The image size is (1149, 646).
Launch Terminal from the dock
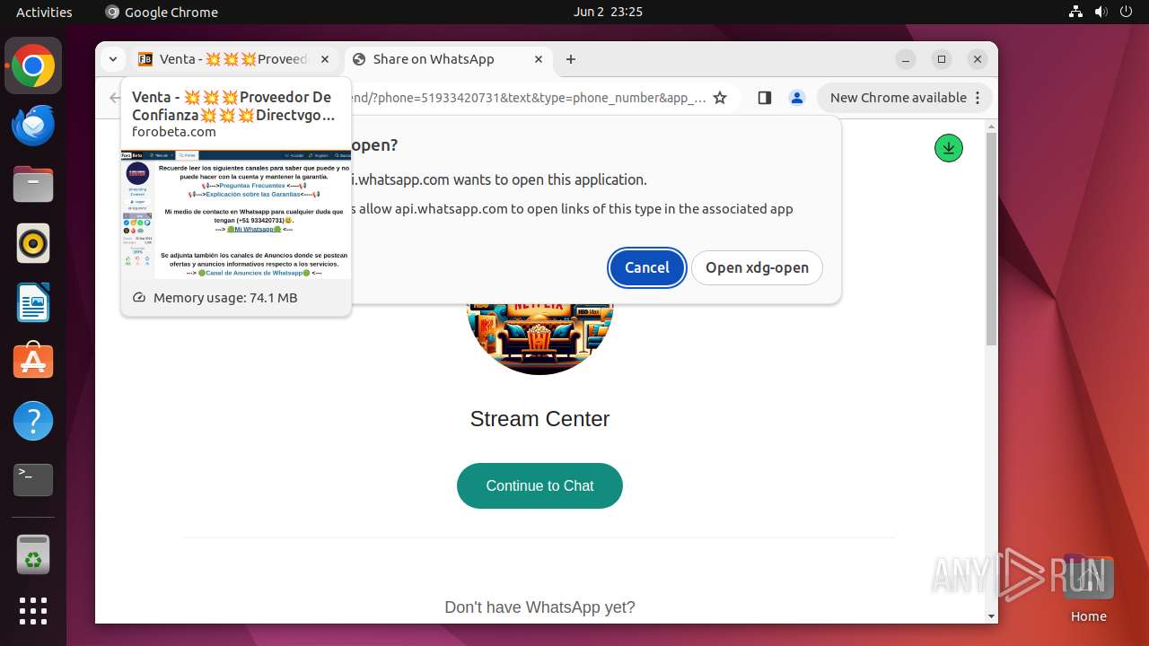tap(33, 480)
